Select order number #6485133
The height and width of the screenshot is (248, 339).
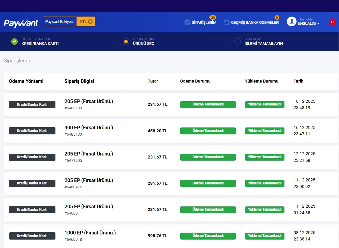(73, 108)
